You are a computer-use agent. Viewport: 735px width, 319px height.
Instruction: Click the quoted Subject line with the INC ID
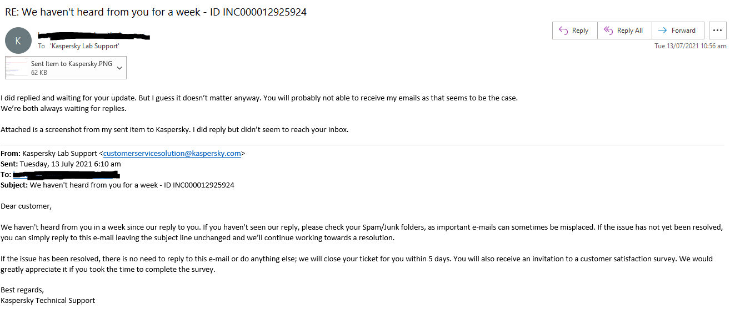pyautogui.click(x=118, y=185)
